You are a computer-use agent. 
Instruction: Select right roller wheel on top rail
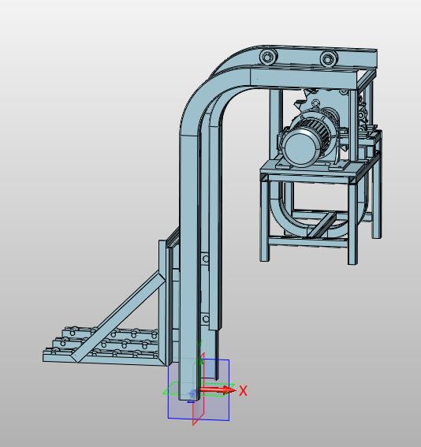328,59
